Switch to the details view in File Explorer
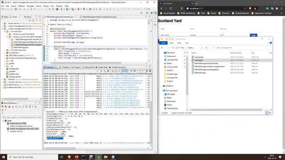 tap(267, 113)
